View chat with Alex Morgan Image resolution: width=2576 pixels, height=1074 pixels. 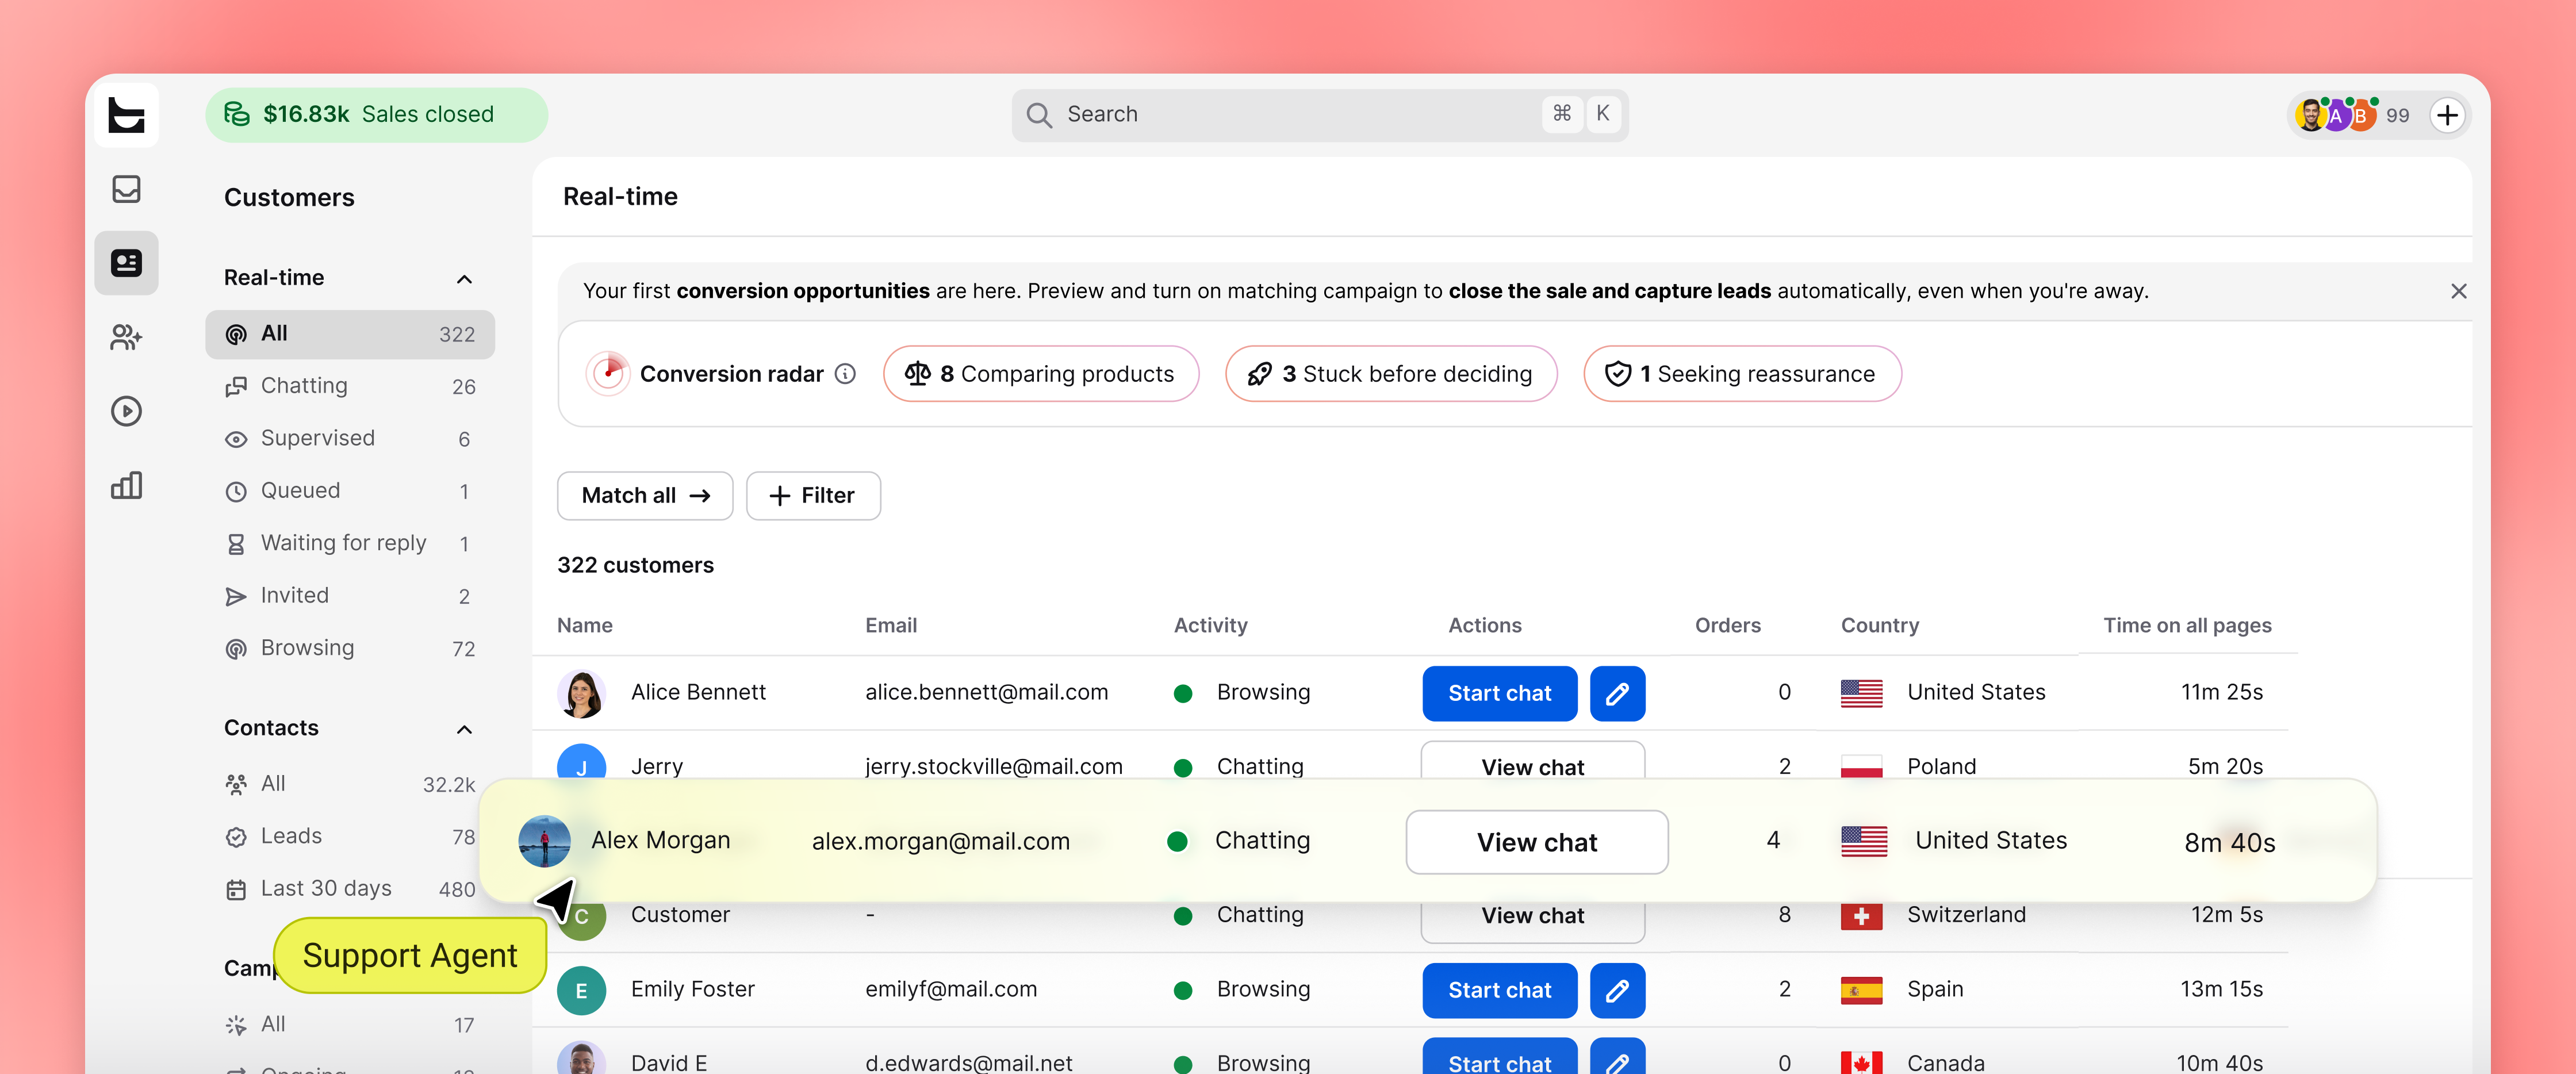pos(1536,842)
